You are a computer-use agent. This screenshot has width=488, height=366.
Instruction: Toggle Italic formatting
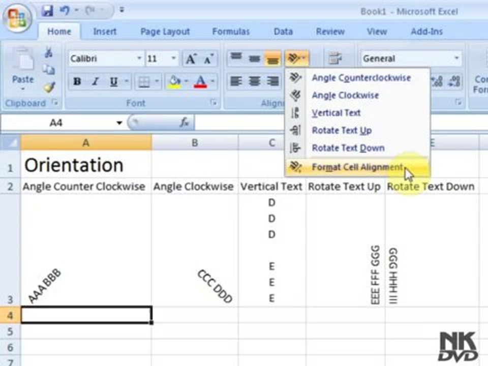[95, 81]
